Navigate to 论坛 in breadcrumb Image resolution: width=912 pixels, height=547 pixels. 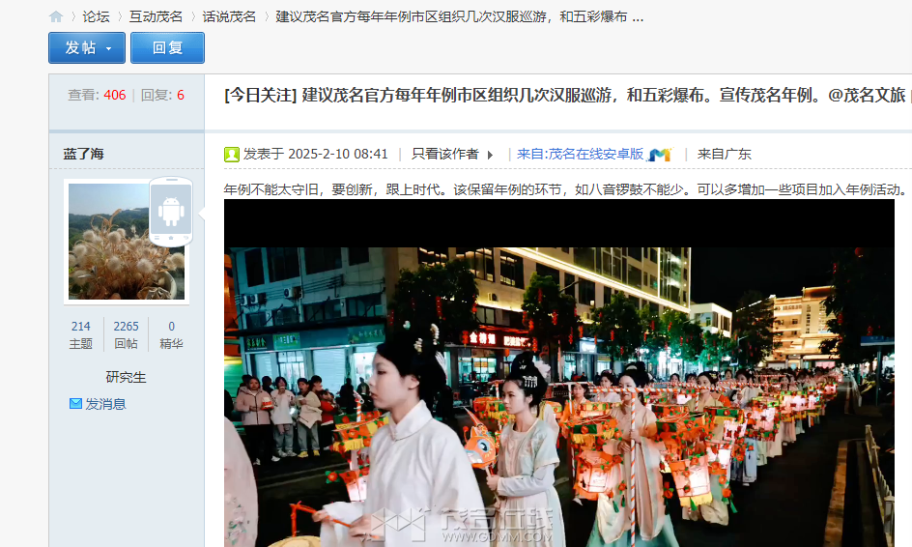coord(96,16)
